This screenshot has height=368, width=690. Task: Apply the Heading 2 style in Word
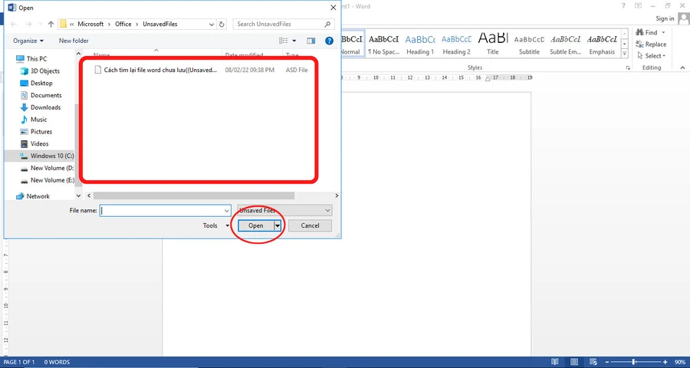[456, 44]
